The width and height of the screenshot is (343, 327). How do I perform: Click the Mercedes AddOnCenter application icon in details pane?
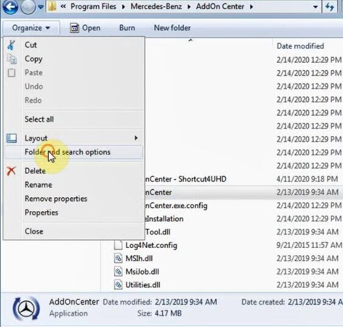pos(26,309)
